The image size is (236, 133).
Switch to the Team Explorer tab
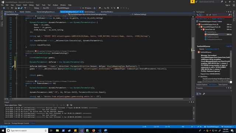click(223, 85)
